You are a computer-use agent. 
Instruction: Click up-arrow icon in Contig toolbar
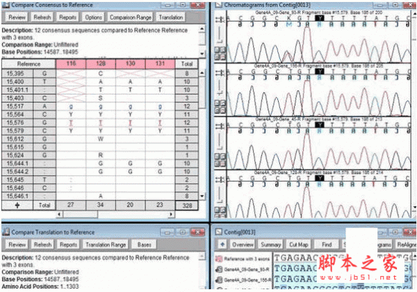coord(222,245)
